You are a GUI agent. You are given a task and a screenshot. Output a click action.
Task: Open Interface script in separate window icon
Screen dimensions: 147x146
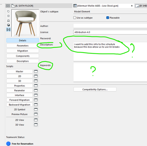[x=36, y=95]
